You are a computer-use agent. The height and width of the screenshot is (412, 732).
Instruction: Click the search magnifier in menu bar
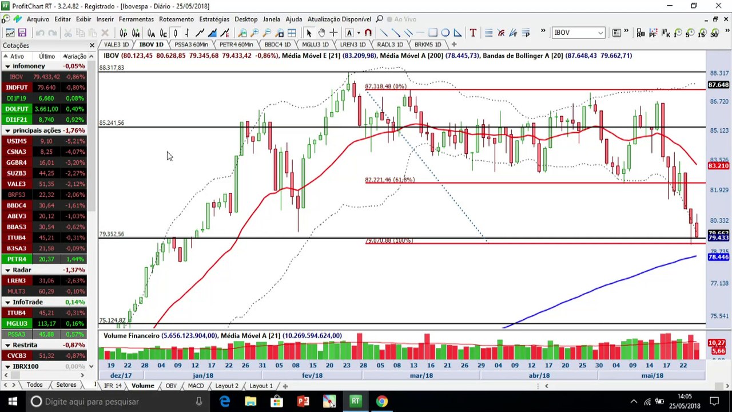coord(380,19)
